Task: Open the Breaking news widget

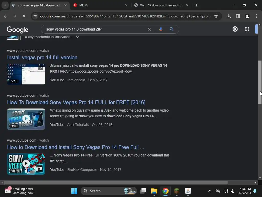Action: 19,191
